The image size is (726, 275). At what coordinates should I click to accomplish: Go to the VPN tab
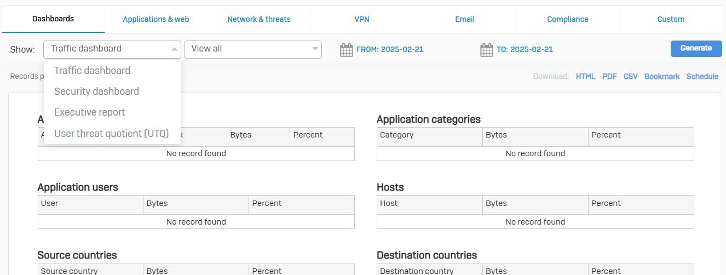(x=362, y=19)
